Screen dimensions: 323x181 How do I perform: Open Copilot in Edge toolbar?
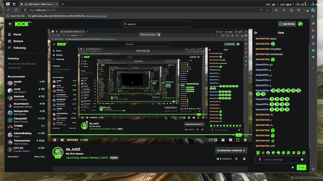click(313, 10)
